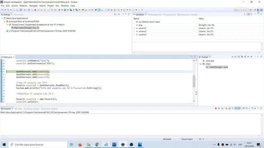The height and width of the screenshot is (148, 264).
Task: Click the Quick Access search field
Action: tap(240, 10)
